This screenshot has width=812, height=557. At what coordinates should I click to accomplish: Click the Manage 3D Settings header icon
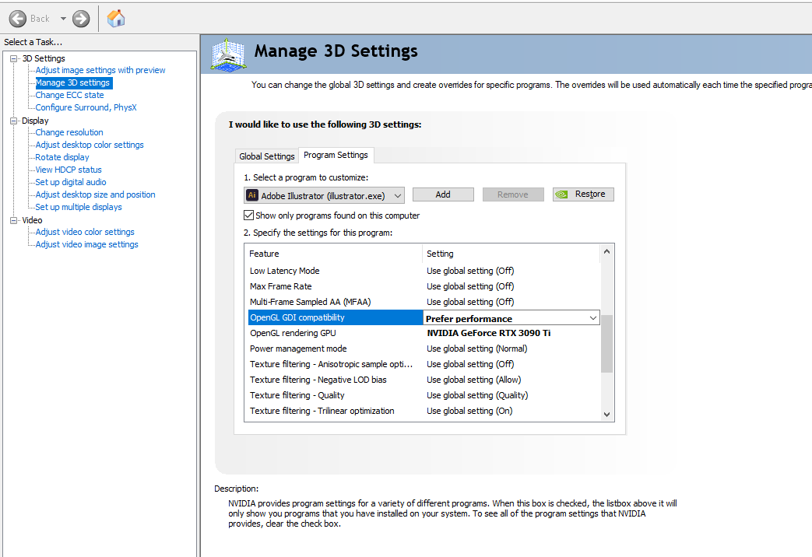coord(229,54)
